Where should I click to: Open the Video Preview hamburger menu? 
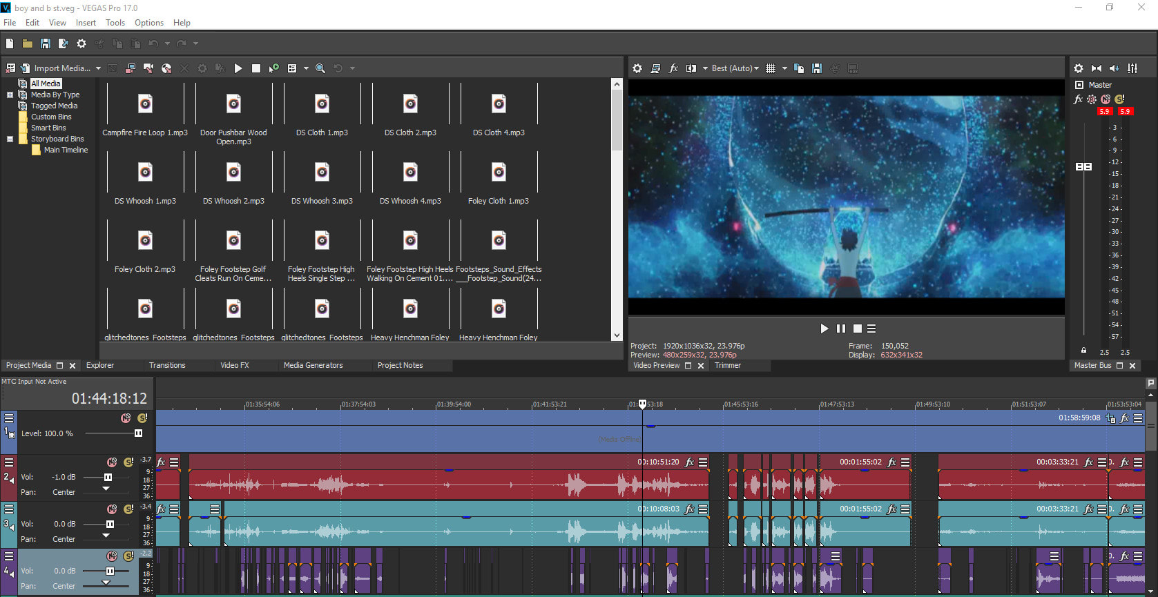tap(871, 329)
